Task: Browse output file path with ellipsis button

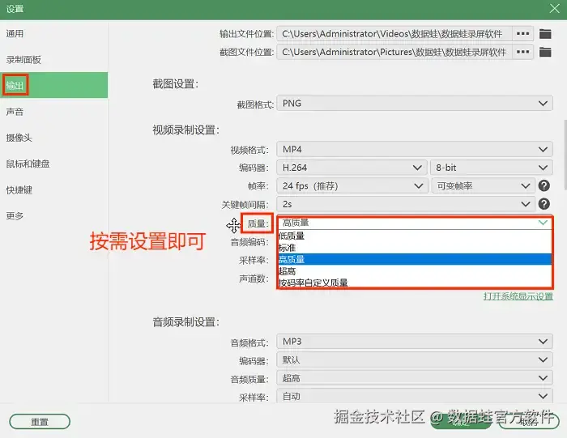Action: tap(523, 34)
